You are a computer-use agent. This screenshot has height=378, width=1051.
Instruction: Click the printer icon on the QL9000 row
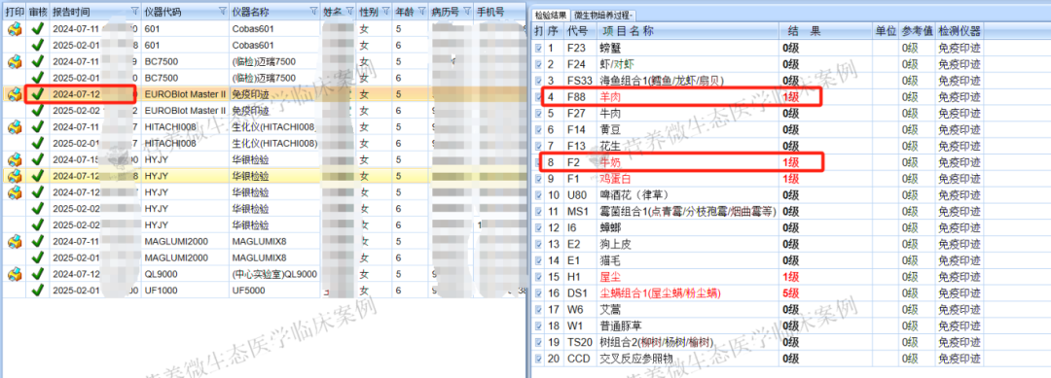[14, 274]
